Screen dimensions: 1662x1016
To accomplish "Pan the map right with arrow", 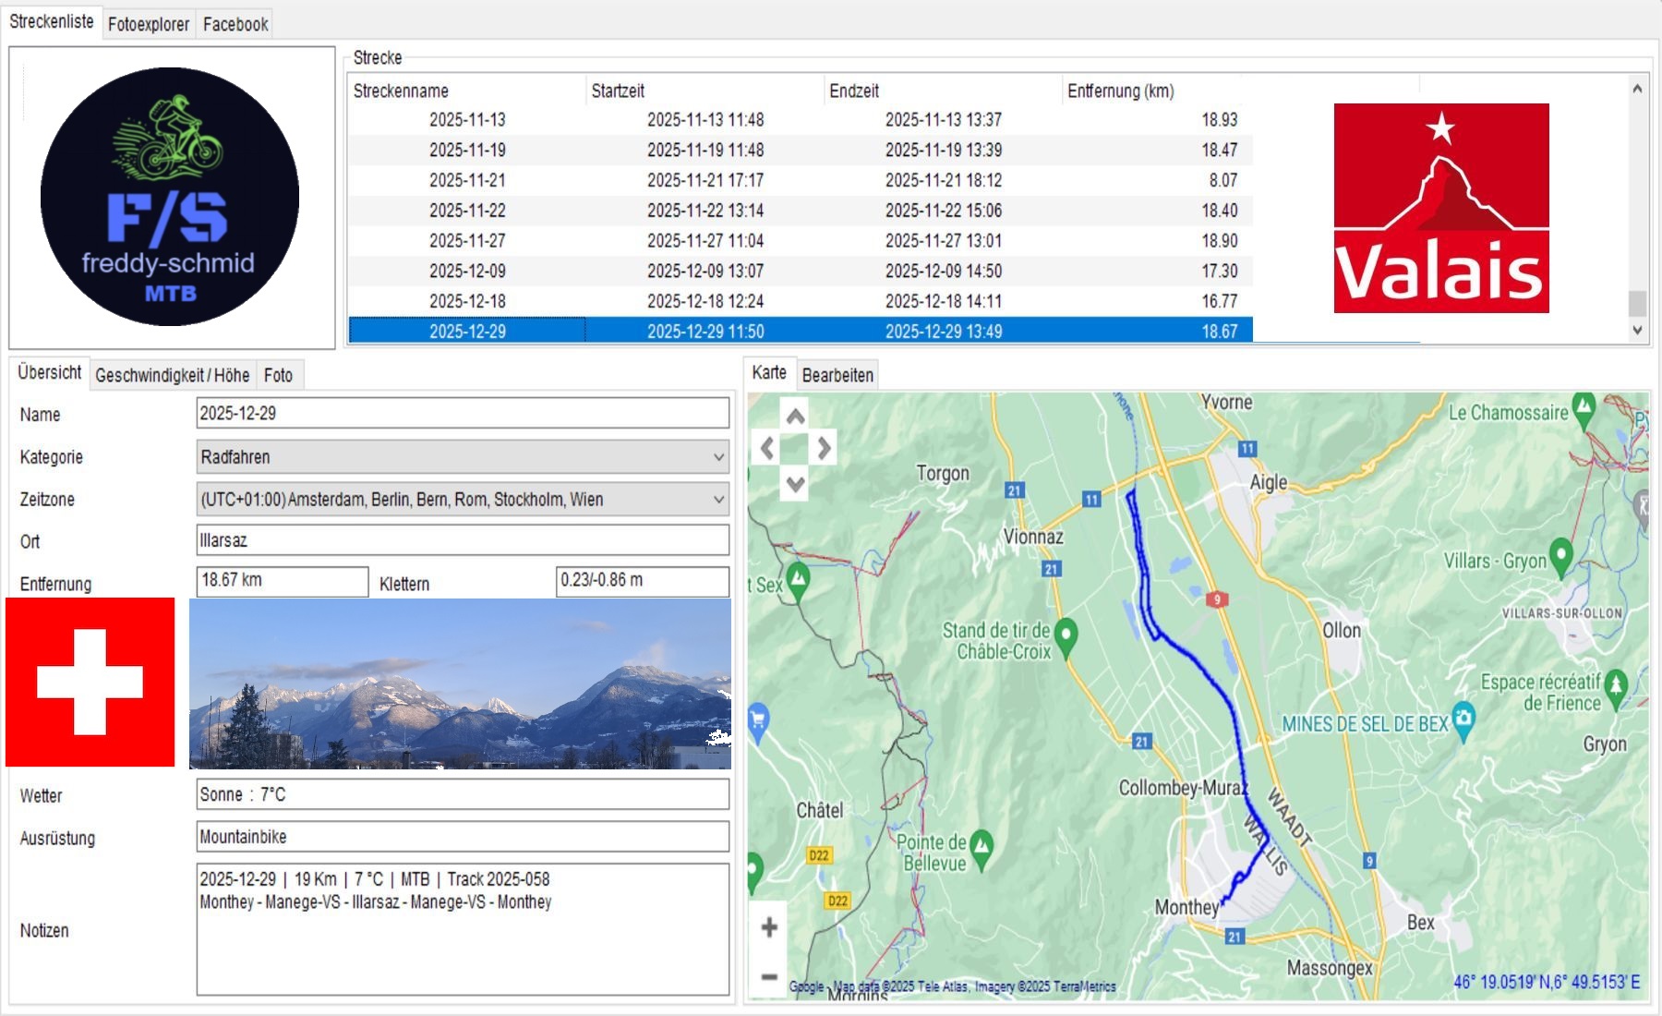I will (824, 449).
